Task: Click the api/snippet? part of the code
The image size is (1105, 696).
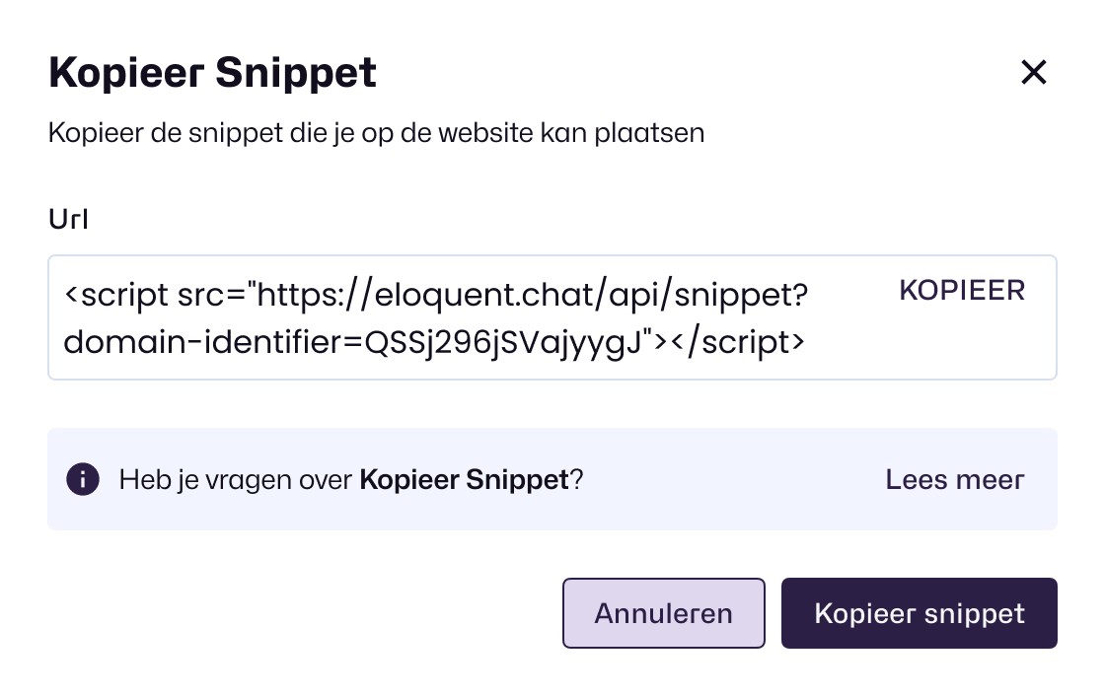Action: click(x=708, y=295)
